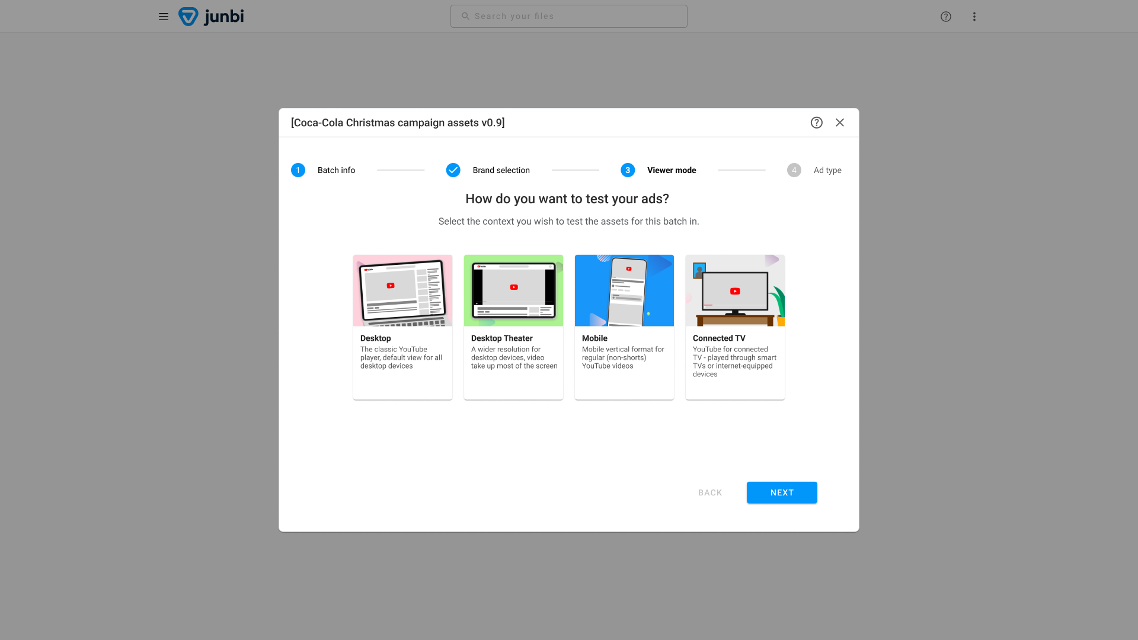Go to step 1 Batch info

298,170
